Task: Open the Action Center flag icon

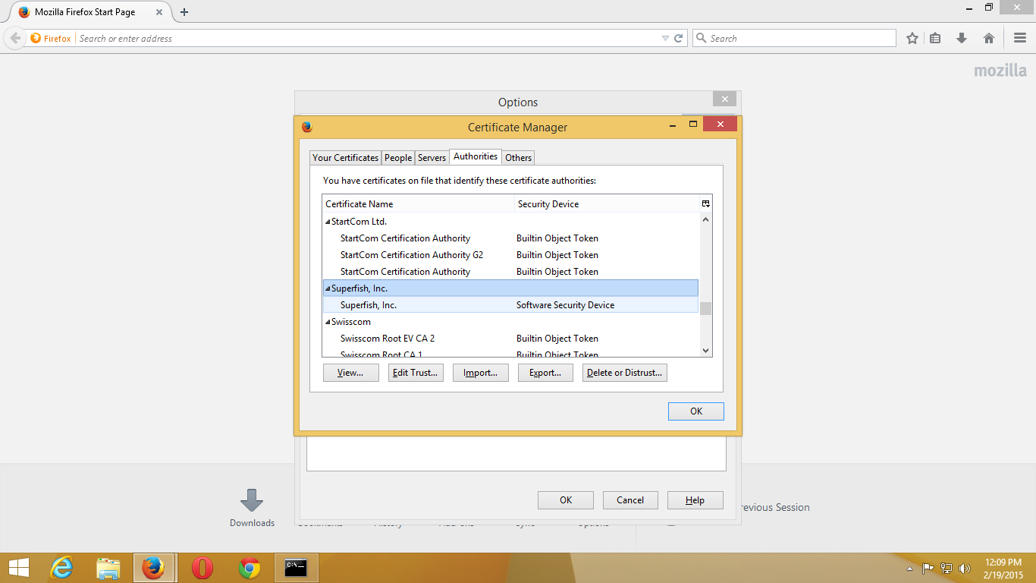Action: 928,568
